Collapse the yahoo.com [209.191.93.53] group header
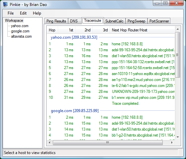The width and height of the screenshot is (186, 159). (74, 37)
